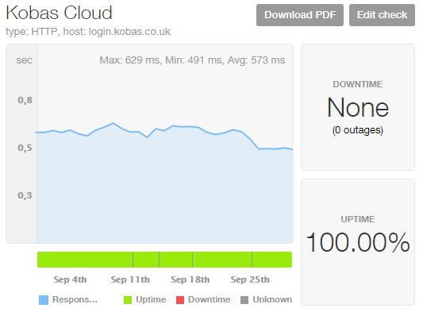Select the Sep 18th date label
Image resolution: width=423 pixels, height=312 pixels.
(x=190, y=279)
